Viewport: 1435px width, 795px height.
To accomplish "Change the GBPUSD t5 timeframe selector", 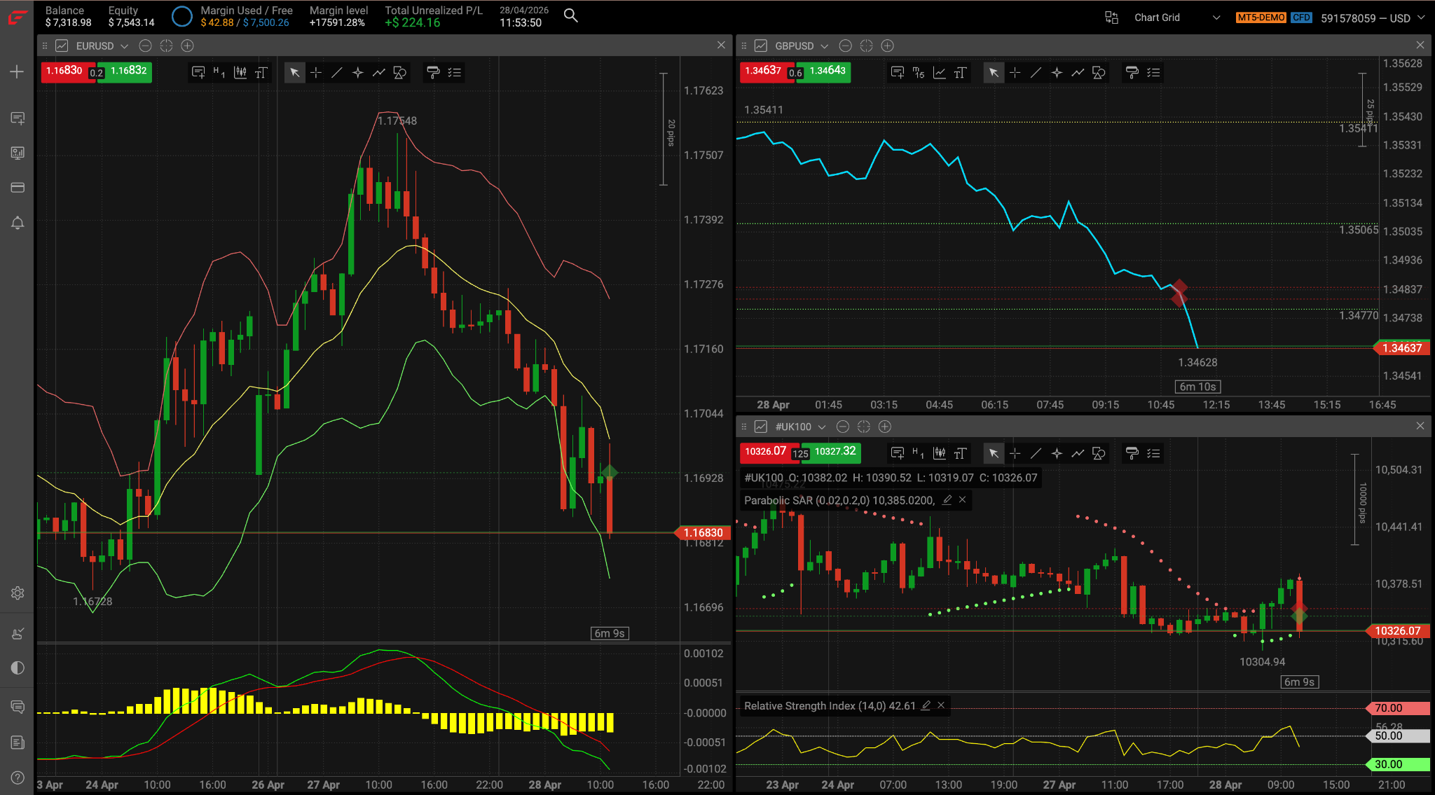I will (919, 72).
